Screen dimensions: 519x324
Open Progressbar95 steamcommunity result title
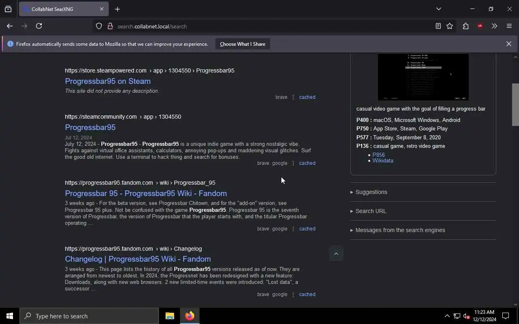(90, 127)
